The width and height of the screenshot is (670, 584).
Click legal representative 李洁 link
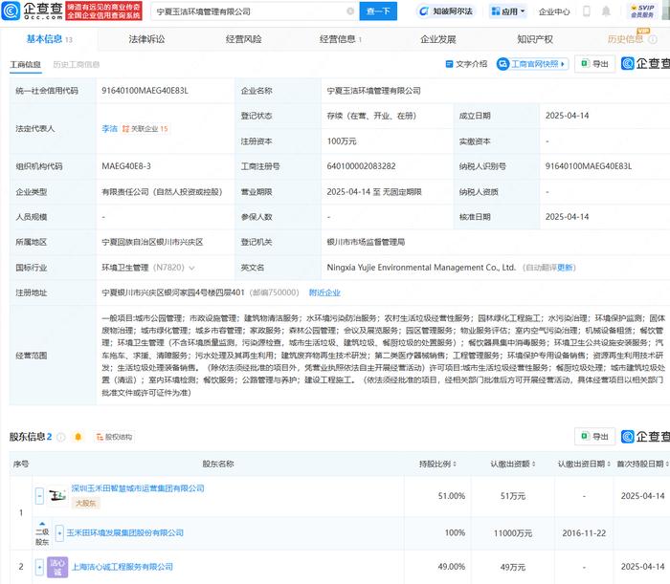[x=109, y=128]
